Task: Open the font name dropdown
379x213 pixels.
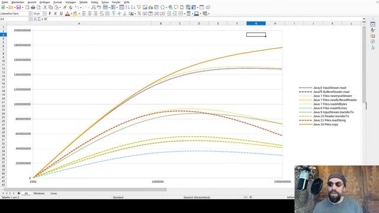Action: (30, 14)
